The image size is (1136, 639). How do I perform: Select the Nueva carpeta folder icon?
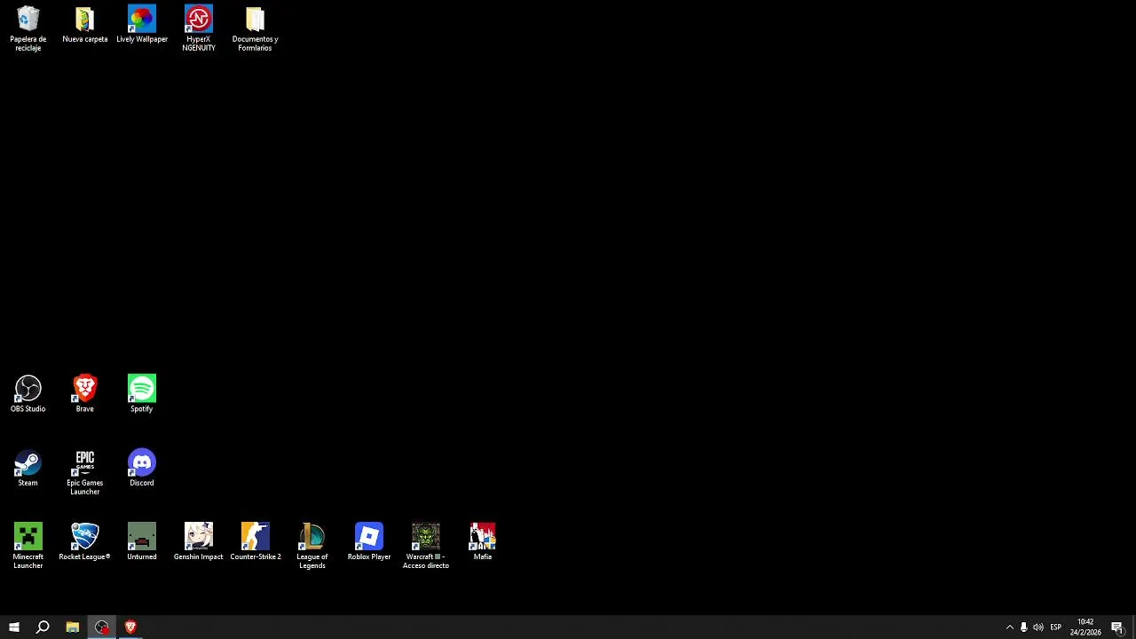[x=85, y=25]
